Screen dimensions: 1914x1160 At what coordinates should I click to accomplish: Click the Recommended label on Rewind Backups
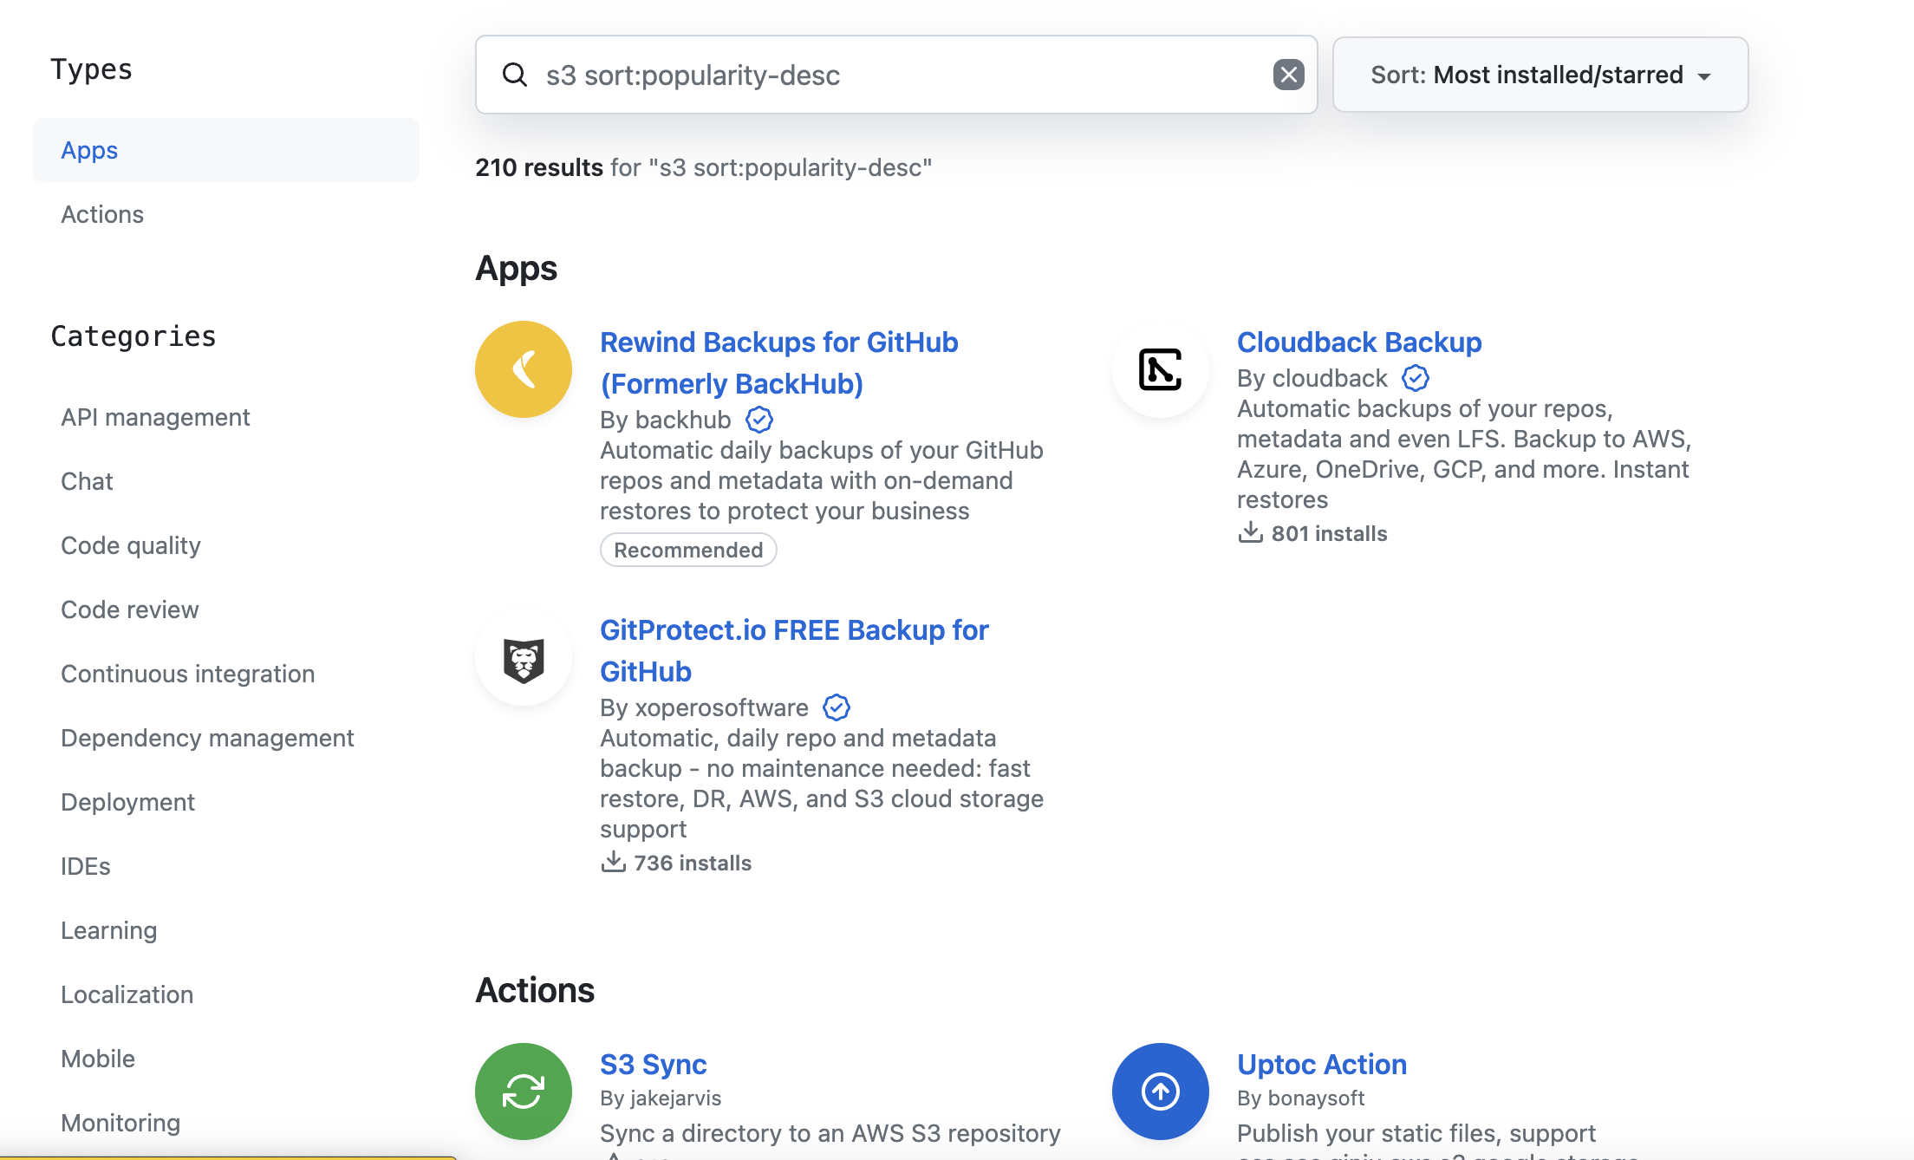point(688,550)
